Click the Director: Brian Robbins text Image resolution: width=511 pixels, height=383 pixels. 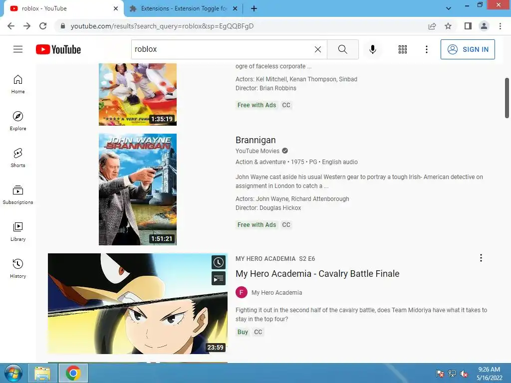[x=266, y=88]
